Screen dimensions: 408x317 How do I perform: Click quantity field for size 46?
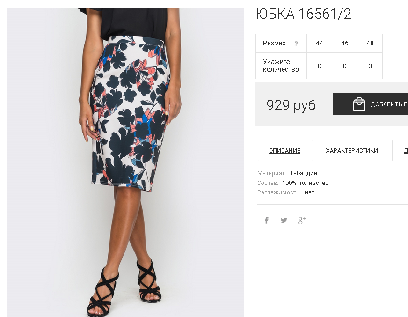344,66
